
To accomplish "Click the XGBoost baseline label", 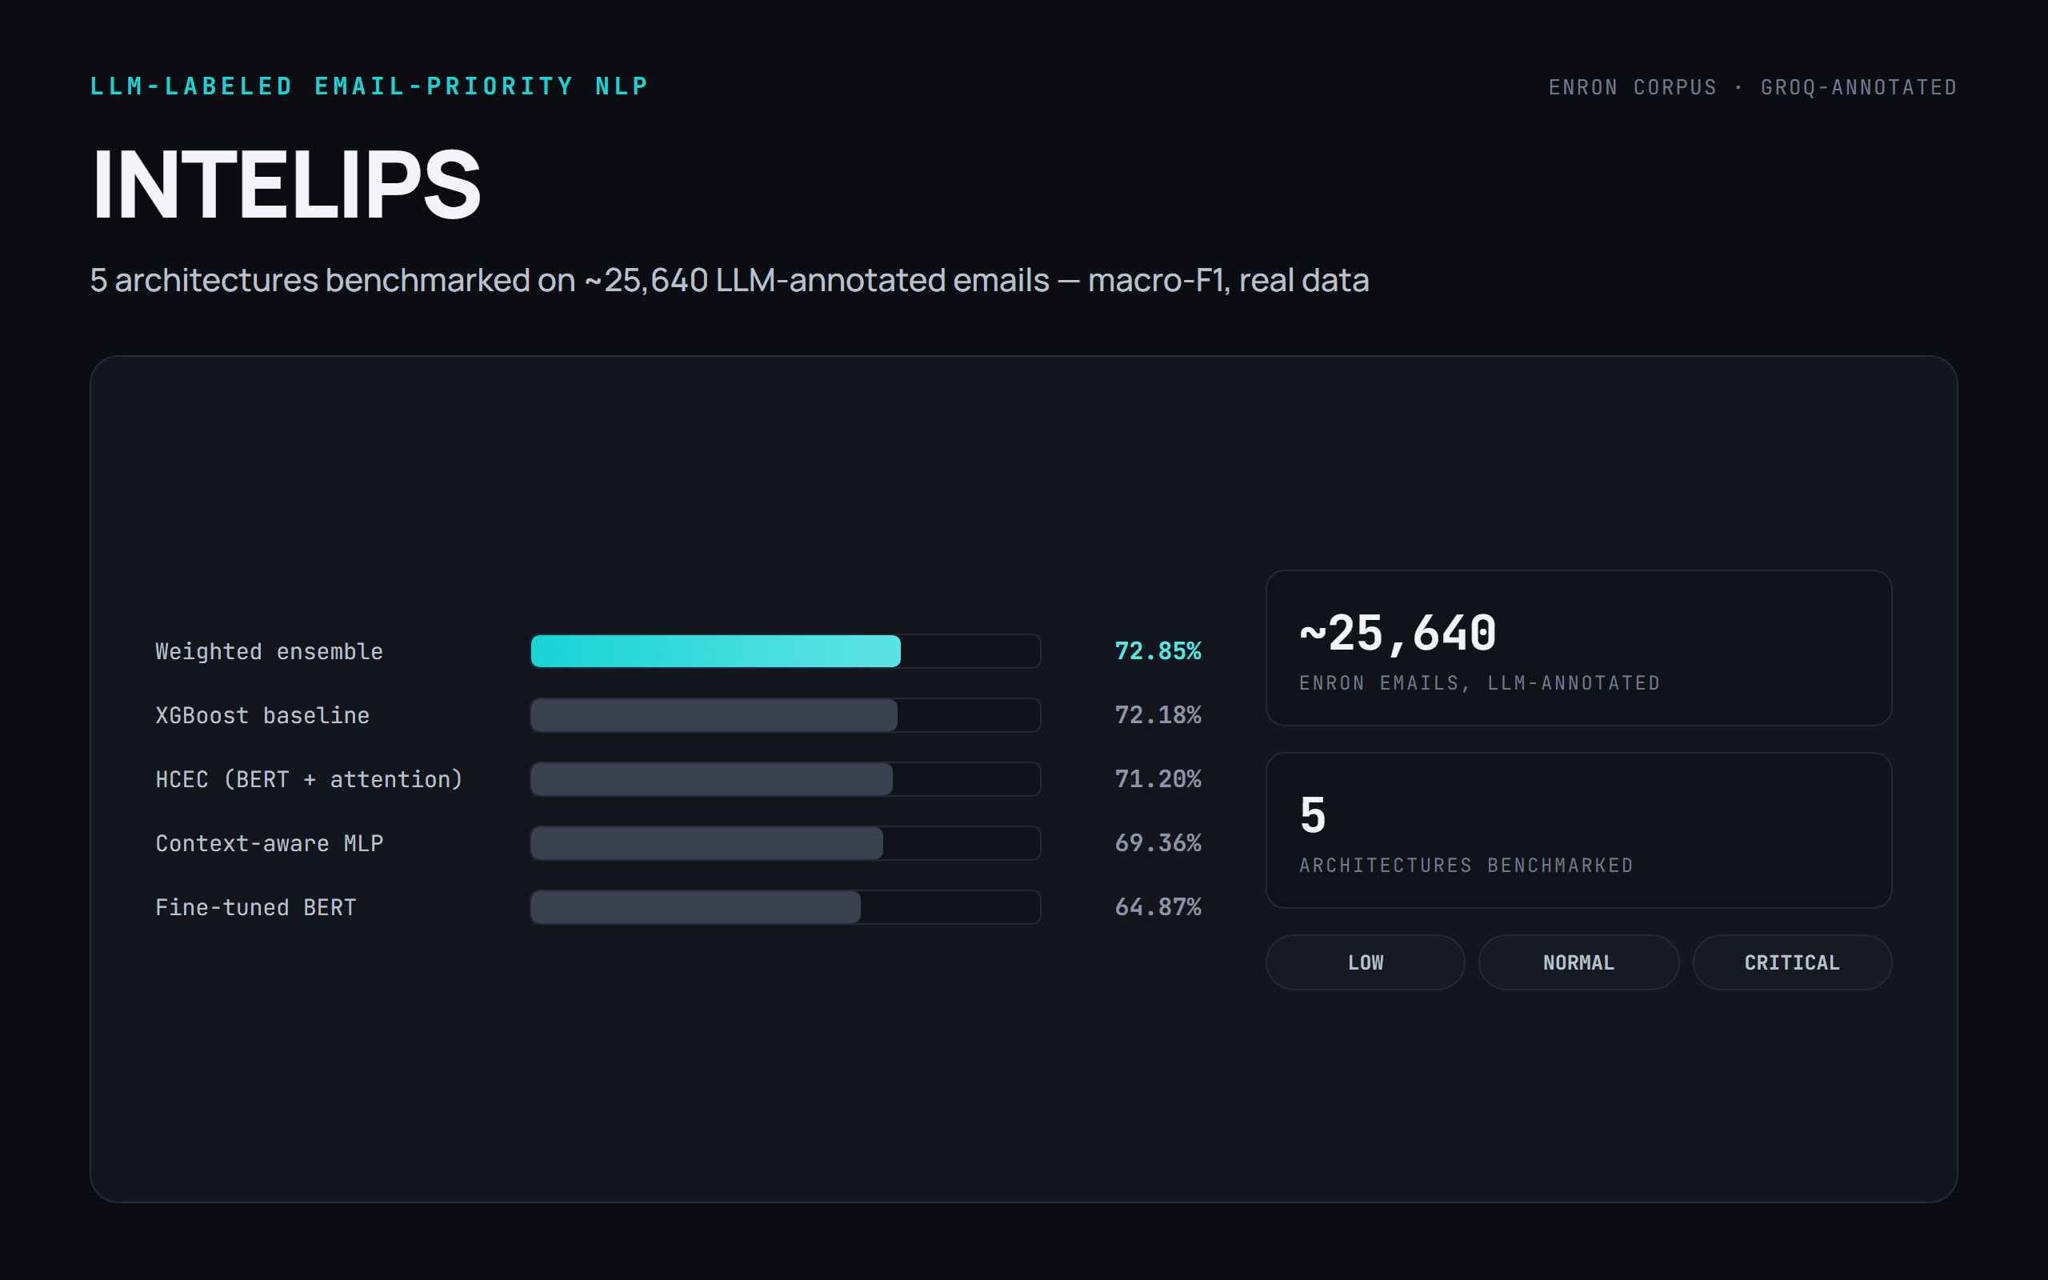I will click(262, 715).
